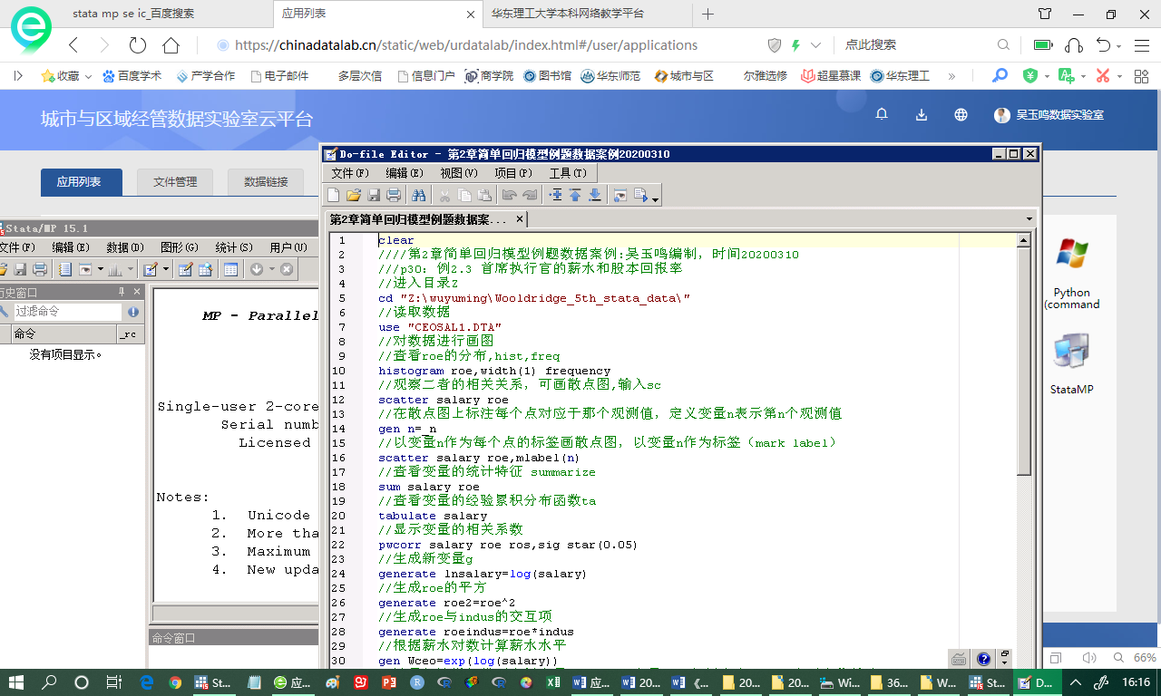Redo edit in Do-file Editor toolbar
This screenshot has width=1161, height=696.
(x=530, y=195)
